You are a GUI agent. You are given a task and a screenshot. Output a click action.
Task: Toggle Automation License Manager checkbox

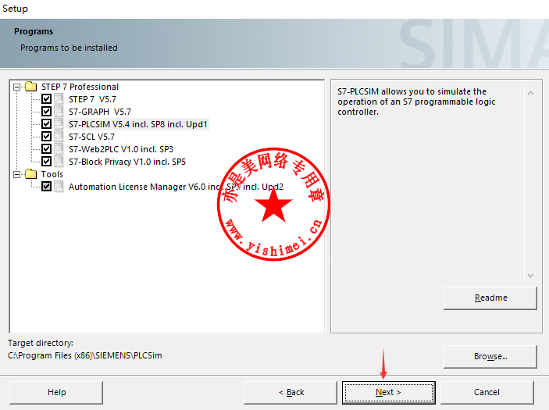point(46,187)
